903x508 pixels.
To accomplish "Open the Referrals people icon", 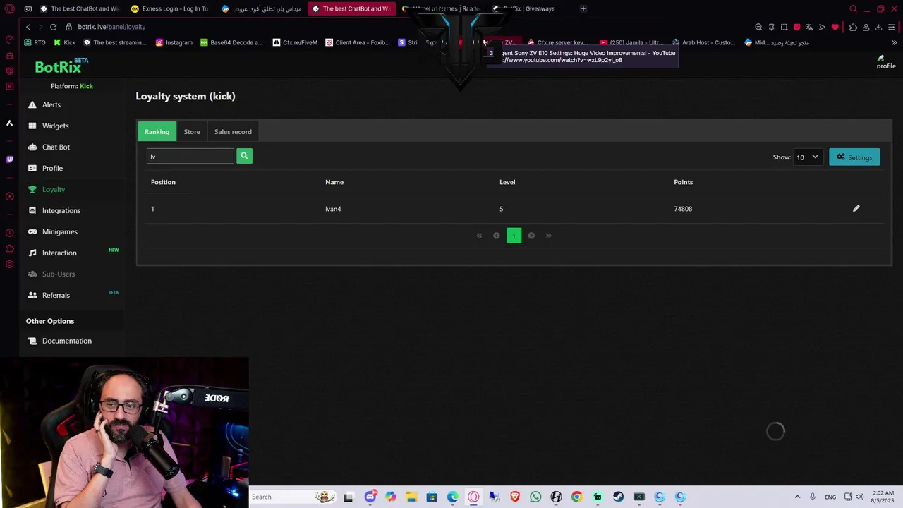I will click(32, 295).
